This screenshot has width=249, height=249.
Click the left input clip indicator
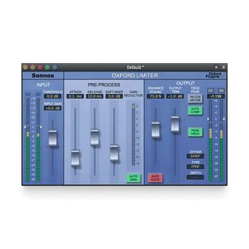28,94
